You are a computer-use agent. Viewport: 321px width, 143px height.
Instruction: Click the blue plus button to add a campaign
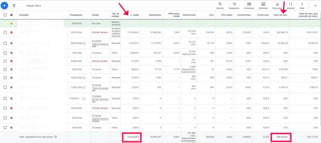(x=5, y=5)
